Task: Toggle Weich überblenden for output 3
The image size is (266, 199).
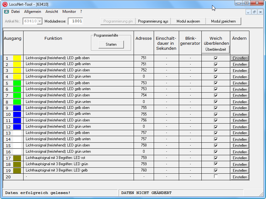Action: (x=216, y=70)
